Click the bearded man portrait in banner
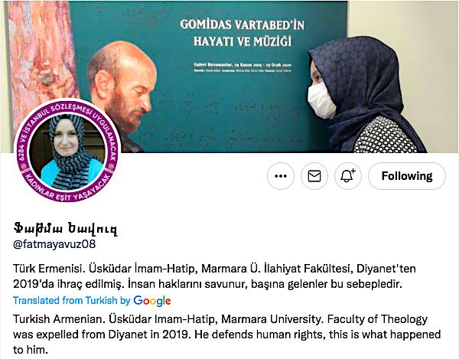459x359 pixels. (x=122, y=93)
